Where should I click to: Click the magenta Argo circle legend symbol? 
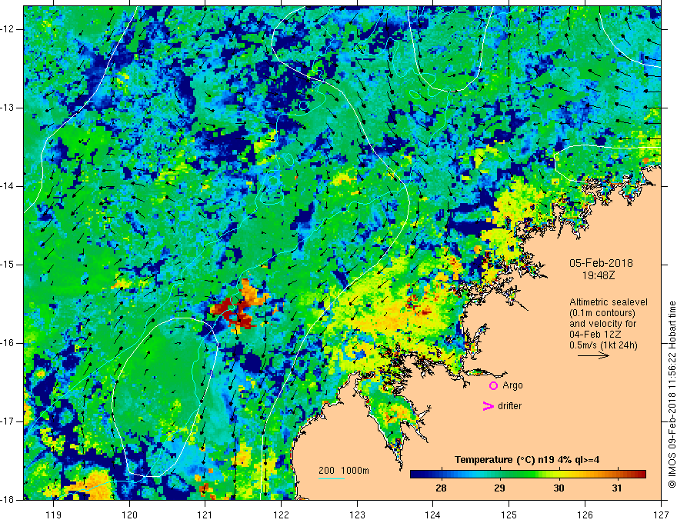pos(493,385)
